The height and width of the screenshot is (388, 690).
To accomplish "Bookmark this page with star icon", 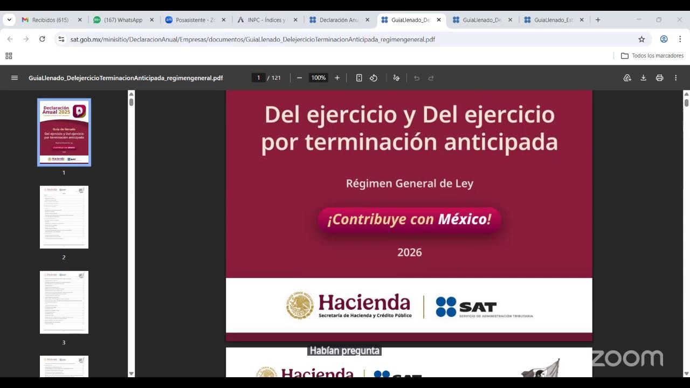I will 641,39.
